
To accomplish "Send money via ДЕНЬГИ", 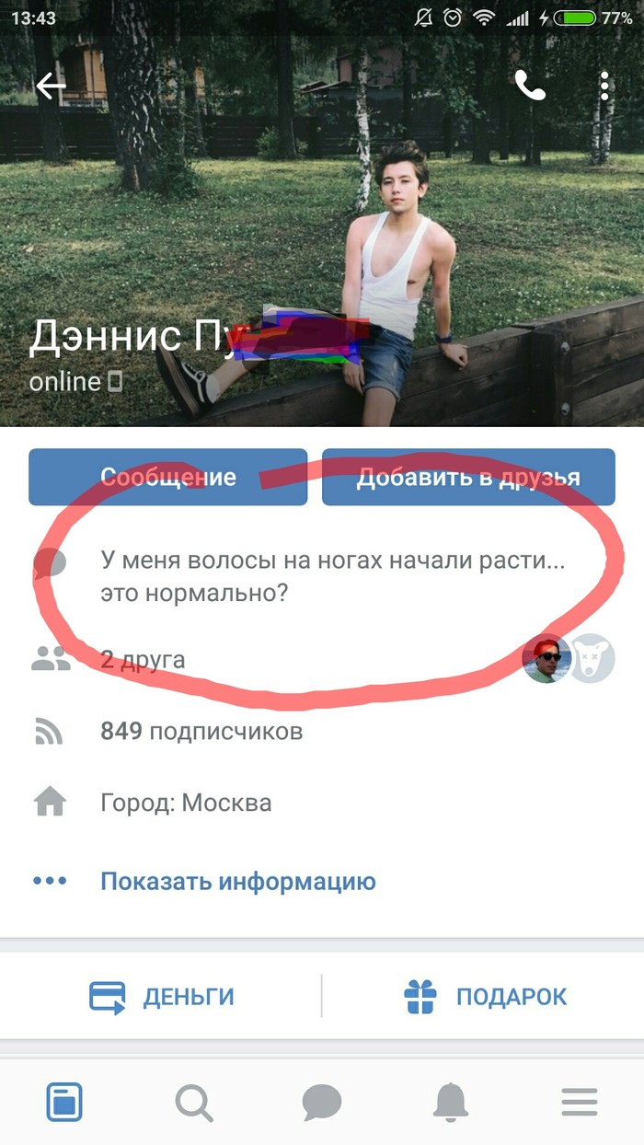I will click(162, 997).
